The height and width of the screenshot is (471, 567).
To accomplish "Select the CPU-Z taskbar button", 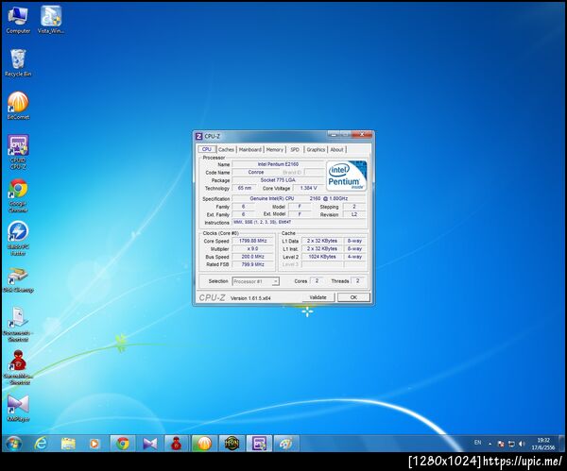I will coord(259,444).
